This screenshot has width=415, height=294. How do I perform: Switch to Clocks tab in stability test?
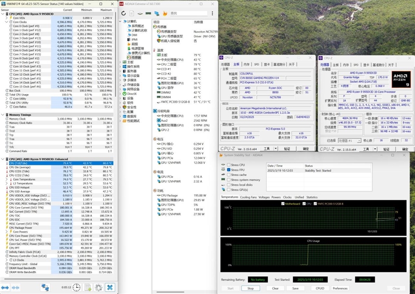point(287,197)
